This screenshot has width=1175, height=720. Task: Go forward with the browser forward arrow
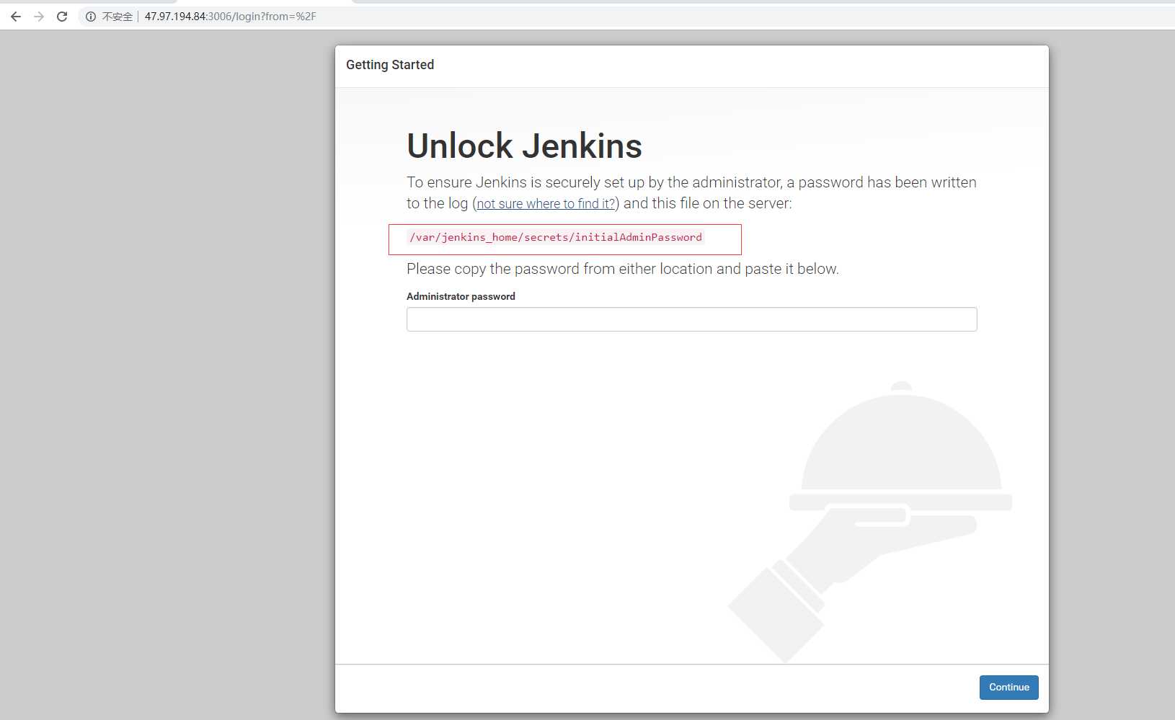tap(39, 17)
